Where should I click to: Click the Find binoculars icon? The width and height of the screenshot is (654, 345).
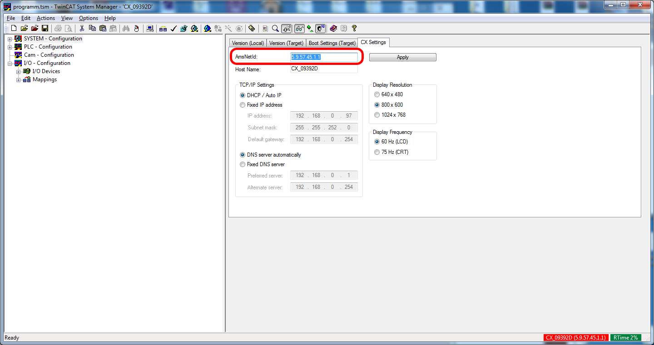tap(126, 28)
